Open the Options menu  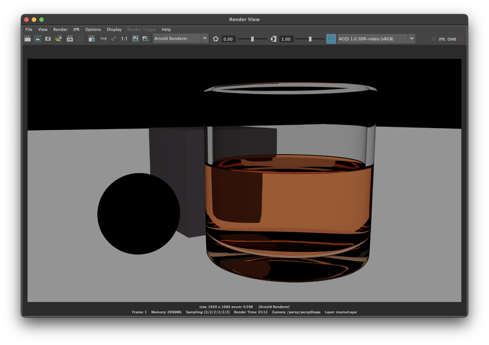tap(93, 29)
